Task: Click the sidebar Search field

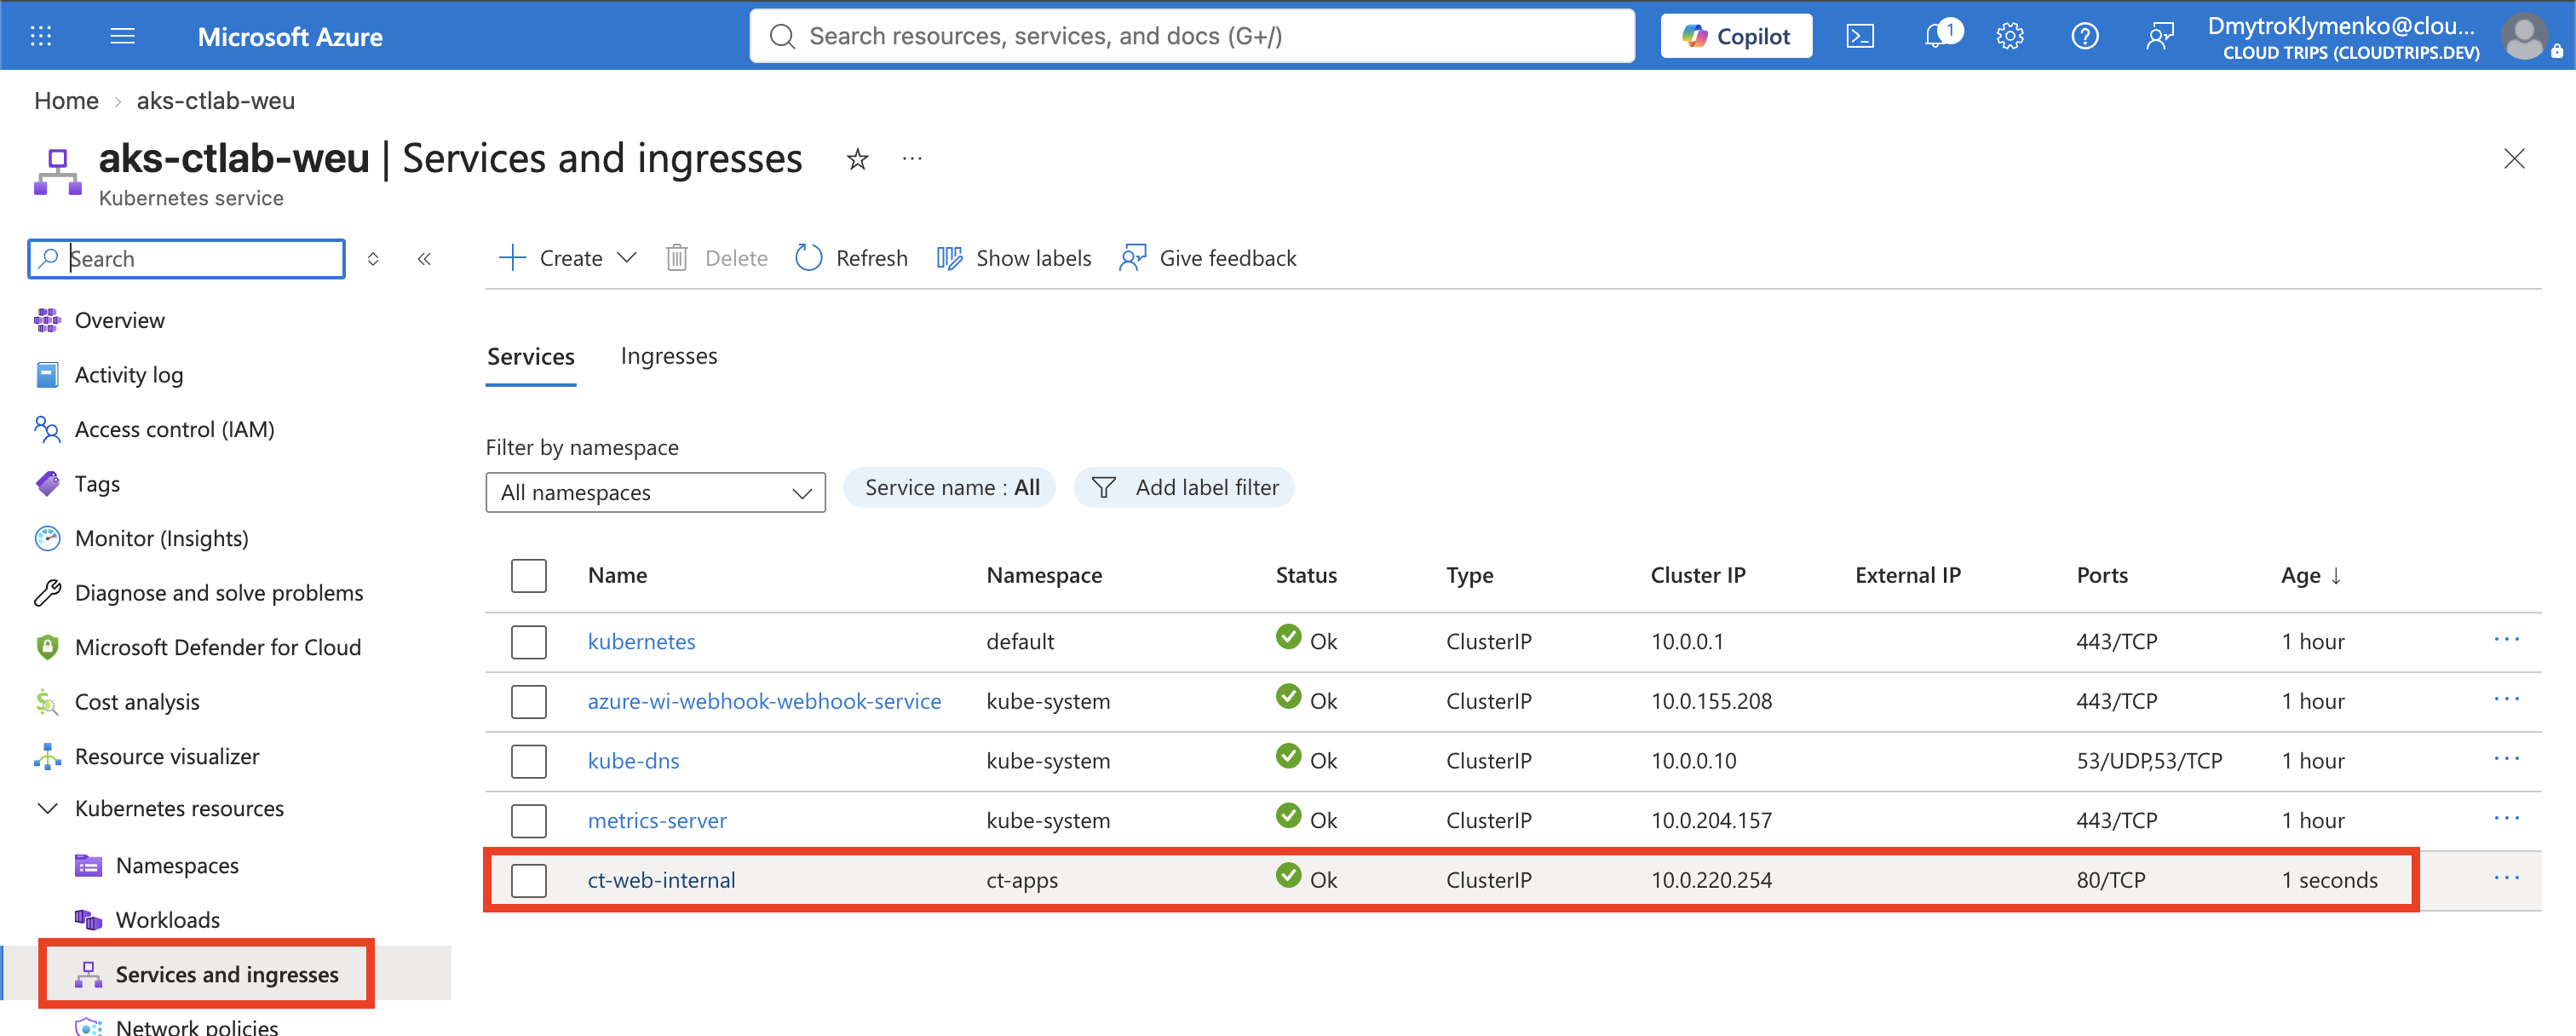Action: (187, 259)
